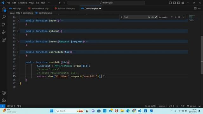The height and width of the screenshot is (114, 203).
Task: Click the LF end of line indicator
Action: coord(177,106)
